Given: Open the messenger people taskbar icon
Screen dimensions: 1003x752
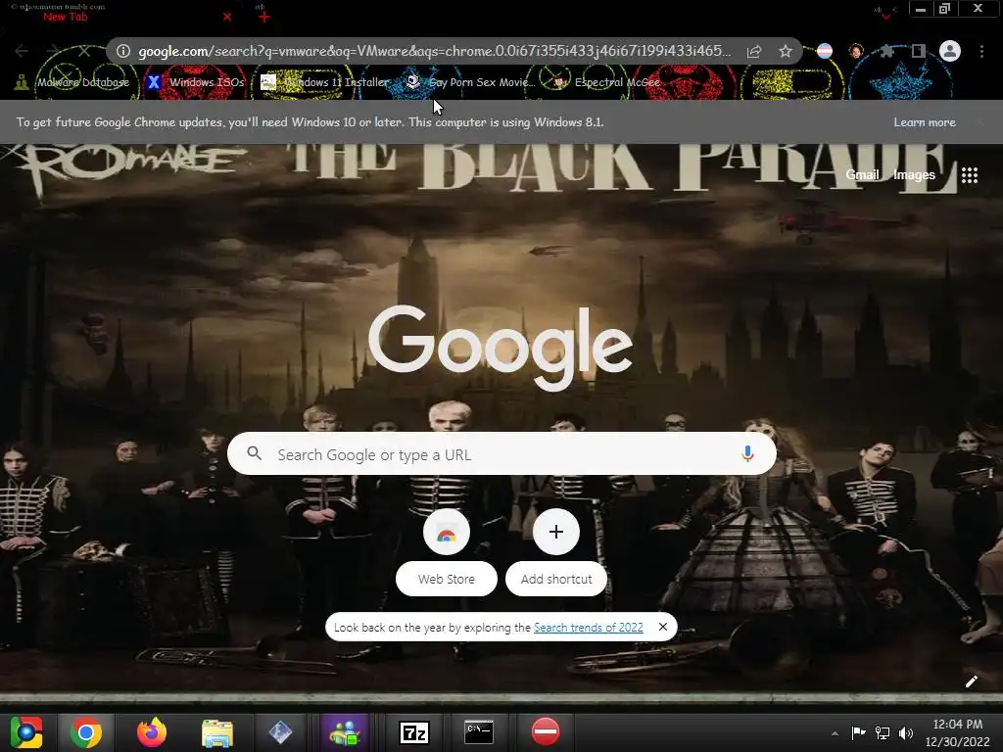Looking at the screenshot, I should [345, 732].
